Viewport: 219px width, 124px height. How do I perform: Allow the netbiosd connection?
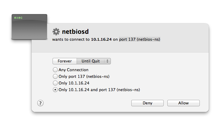click(184, 103)
